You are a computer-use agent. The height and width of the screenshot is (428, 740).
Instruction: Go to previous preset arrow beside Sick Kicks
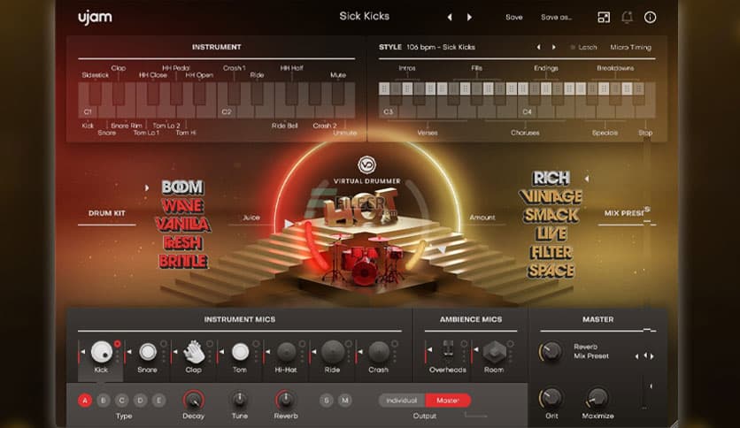point(450,18)
